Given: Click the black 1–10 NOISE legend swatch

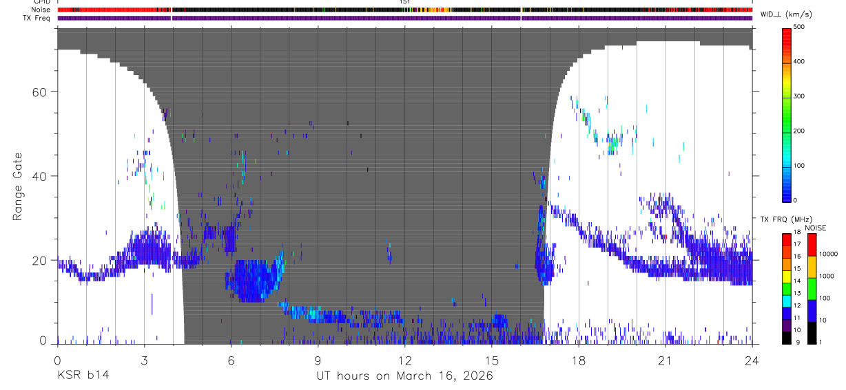Looking at the screenshot, I should coord(812,333).
